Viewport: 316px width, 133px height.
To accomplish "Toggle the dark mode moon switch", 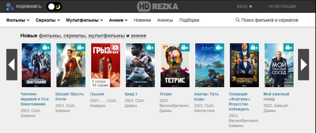I will (54, 7).
